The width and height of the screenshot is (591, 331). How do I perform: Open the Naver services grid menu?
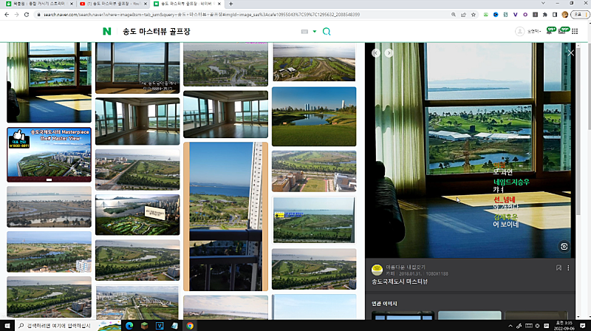[575, 31]
